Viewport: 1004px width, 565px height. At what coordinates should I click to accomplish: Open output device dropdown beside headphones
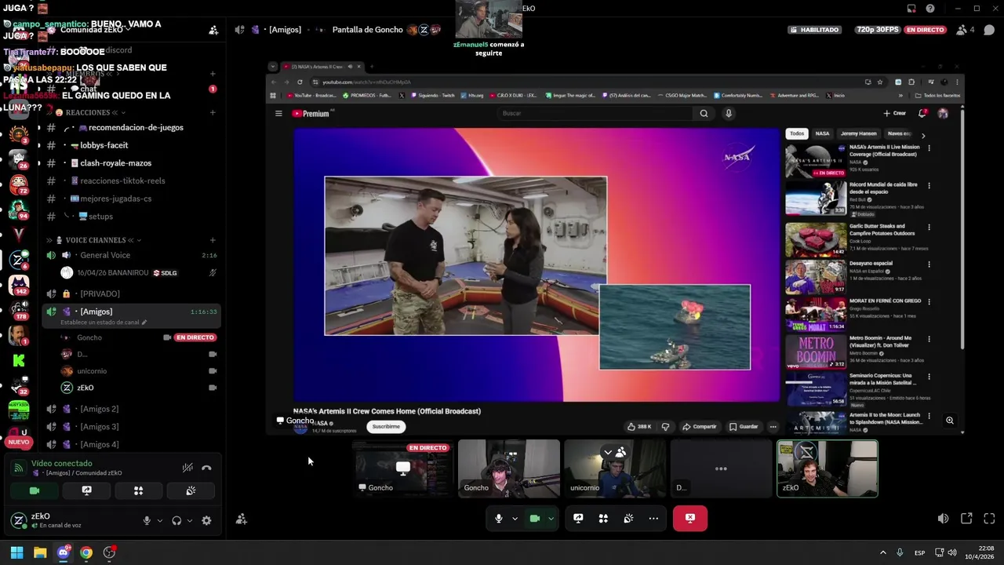[x=190, y=520]
